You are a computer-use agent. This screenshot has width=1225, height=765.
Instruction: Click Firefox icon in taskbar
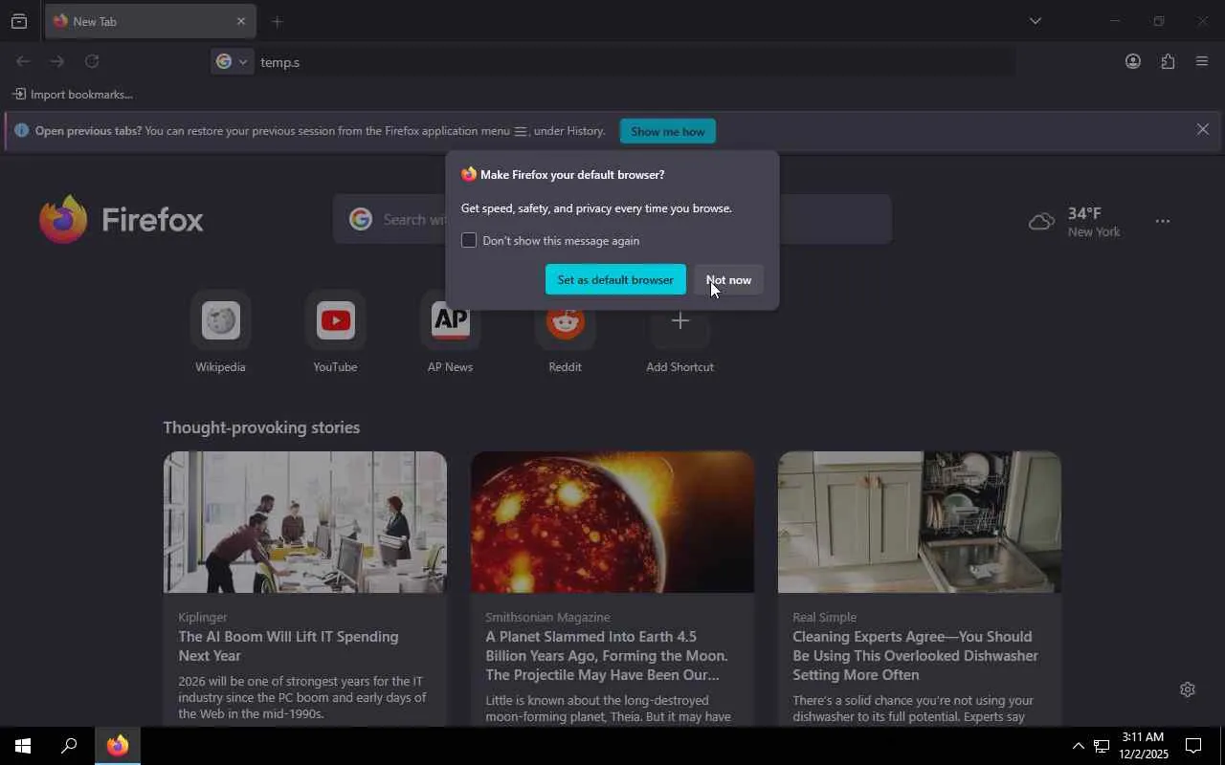(x=118, y=746)
